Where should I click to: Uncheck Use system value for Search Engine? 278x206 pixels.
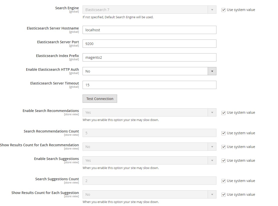coord(223,10)
